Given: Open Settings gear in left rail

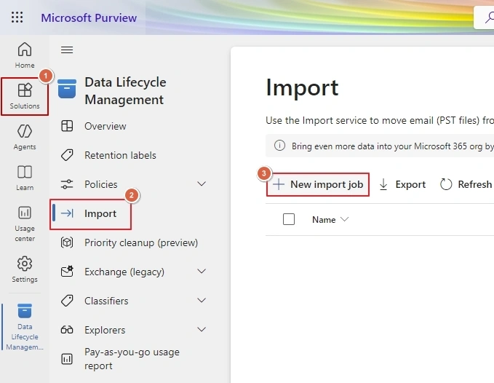Looking at the screenshot, I should [25, 269].
